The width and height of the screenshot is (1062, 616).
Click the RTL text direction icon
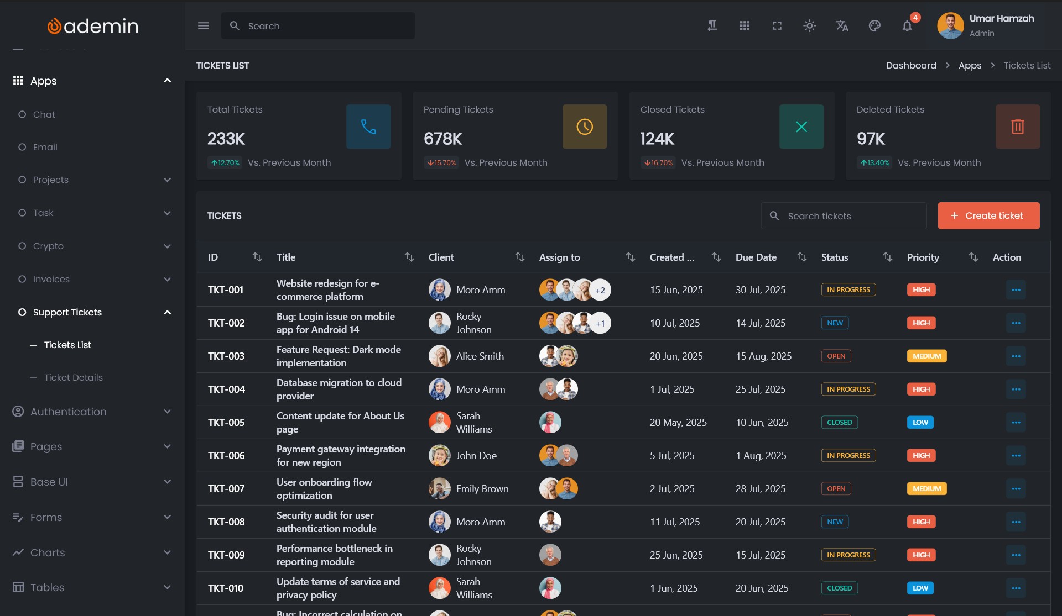pos(712,26)
